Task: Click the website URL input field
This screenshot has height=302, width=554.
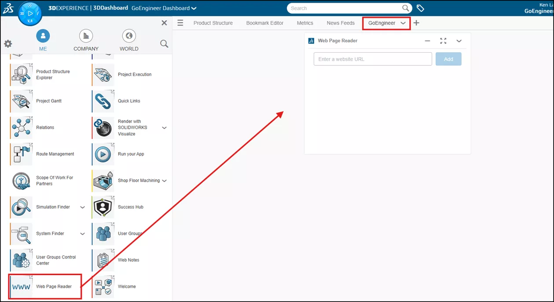Action: click(372, 58)
